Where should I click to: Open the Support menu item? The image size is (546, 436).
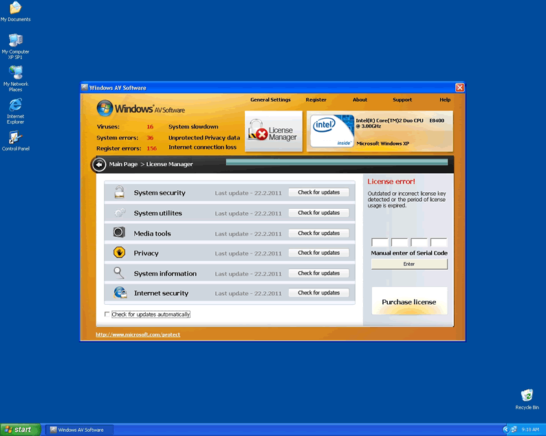point(402,100)
